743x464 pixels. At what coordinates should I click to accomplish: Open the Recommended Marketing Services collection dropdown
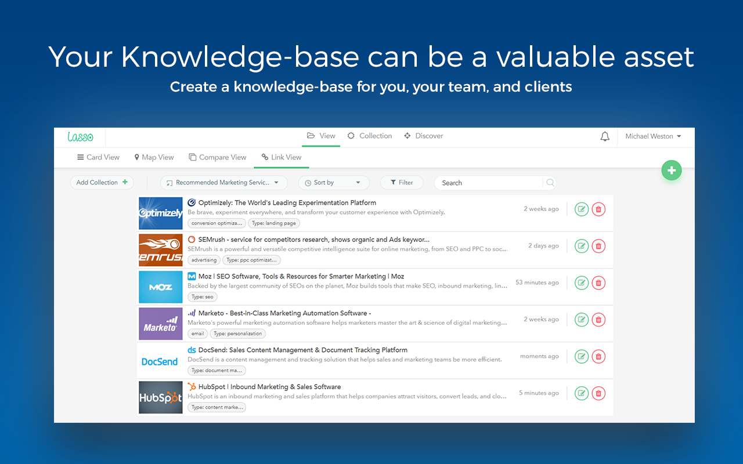click(x=224, y=183)
